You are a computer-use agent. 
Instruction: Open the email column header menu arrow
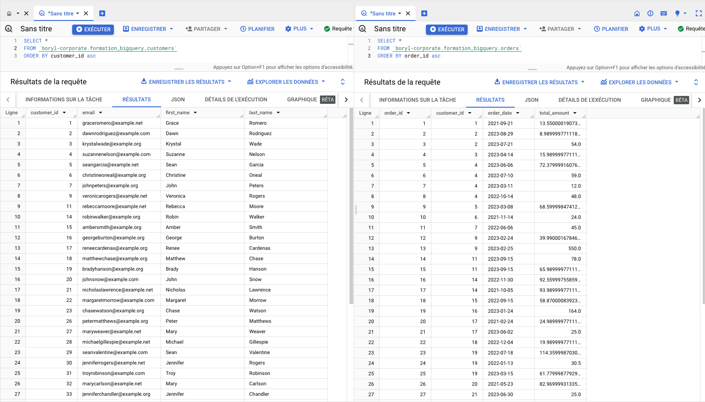click(x=101, y=113)
